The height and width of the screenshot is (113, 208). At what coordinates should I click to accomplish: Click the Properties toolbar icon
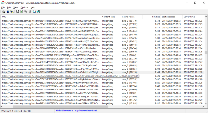tap(30, 12)
